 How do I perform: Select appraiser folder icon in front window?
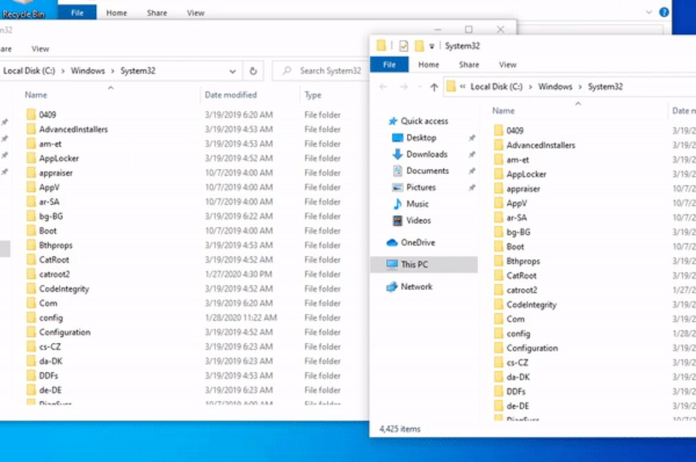pyautogui.click(x=498, y=189)
